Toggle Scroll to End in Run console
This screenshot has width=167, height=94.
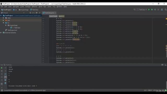click(5, 77)
